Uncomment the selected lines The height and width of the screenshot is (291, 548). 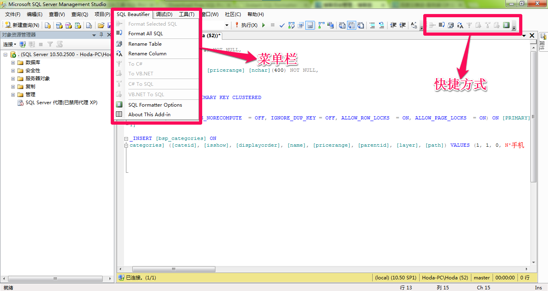[x=382, y=25]
